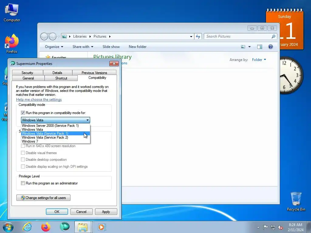
Task: Open the Firefox desktop shortcut
Action: pos(12,44)
